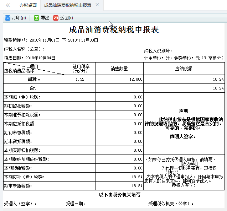Click the 1.52 tax rate cell

[x=80, y=79]
